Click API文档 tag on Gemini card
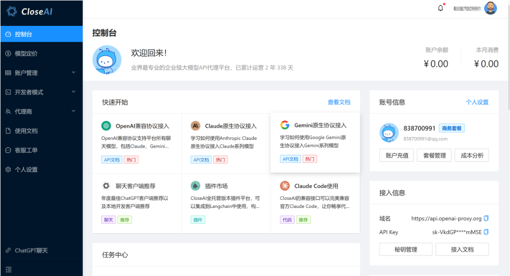 pyautogui.click(x=290, y=159)
